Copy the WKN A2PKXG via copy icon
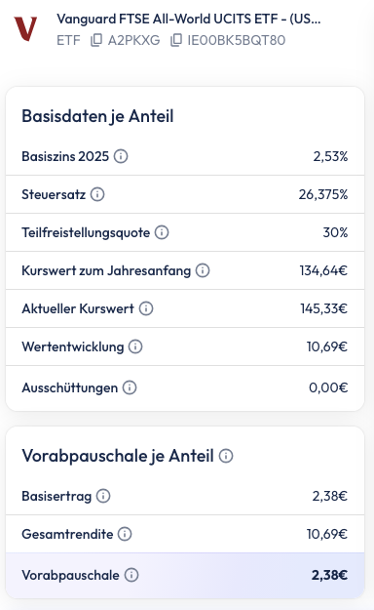Viewport: 374px width, 610px height. point(96,40)
